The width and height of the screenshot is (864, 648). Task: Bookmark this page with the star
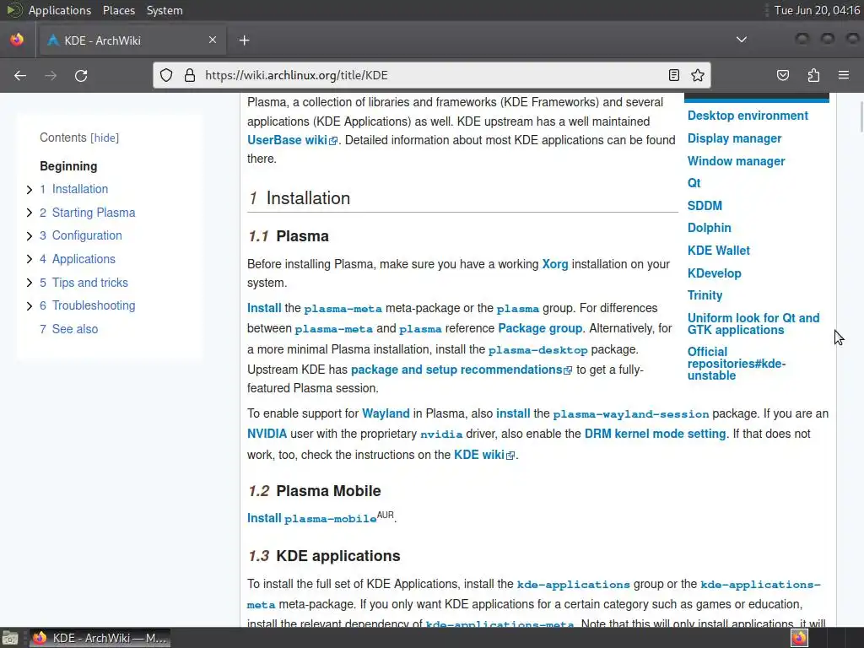pyautogui.click(x=698, y=75)
